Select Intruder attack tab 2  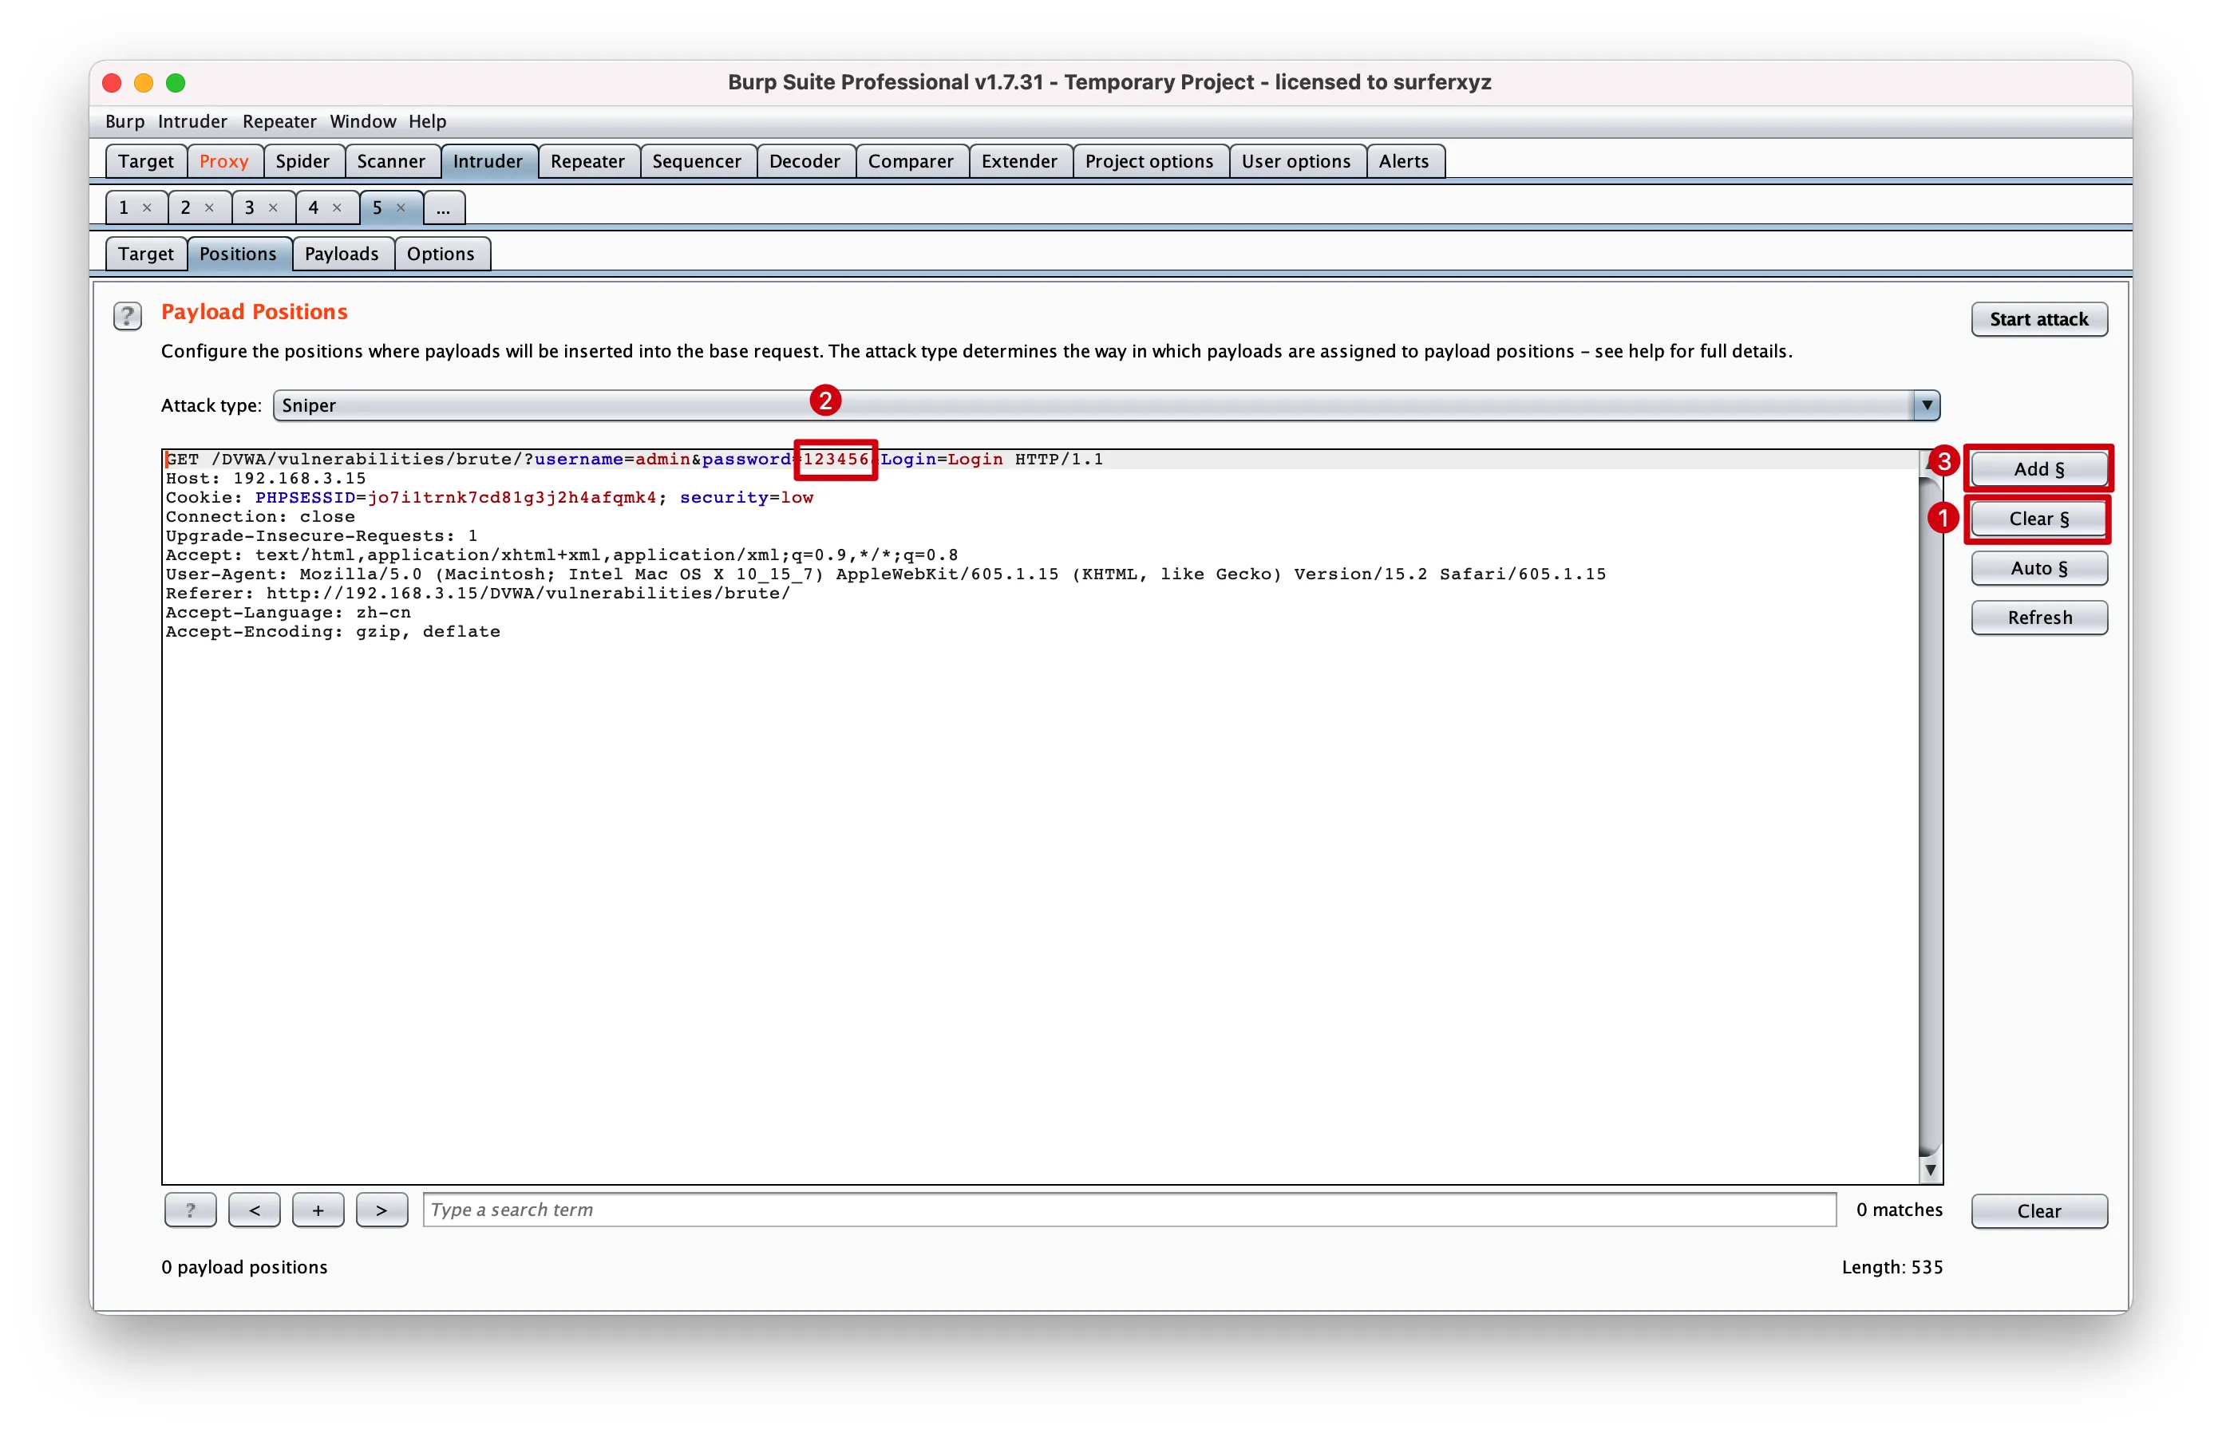(186, 208)
